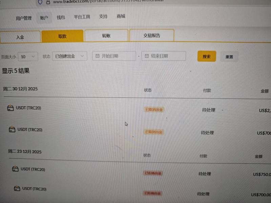
Task: Click calendar icon in 结束日期 field
Action: 147,56
